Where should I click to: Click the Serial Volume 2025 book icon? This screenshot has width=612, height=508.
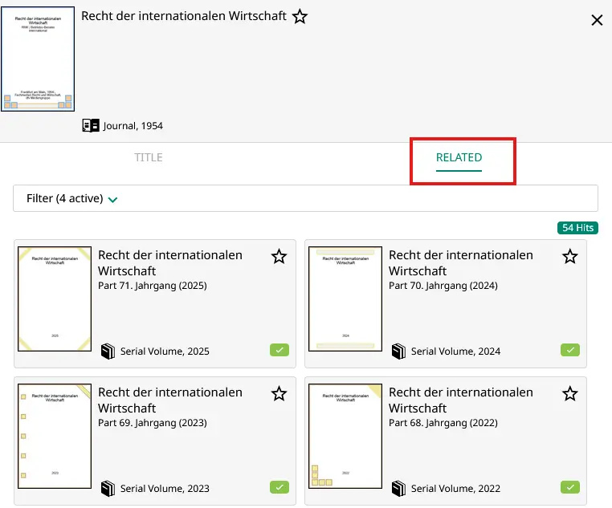click(108, 352)
